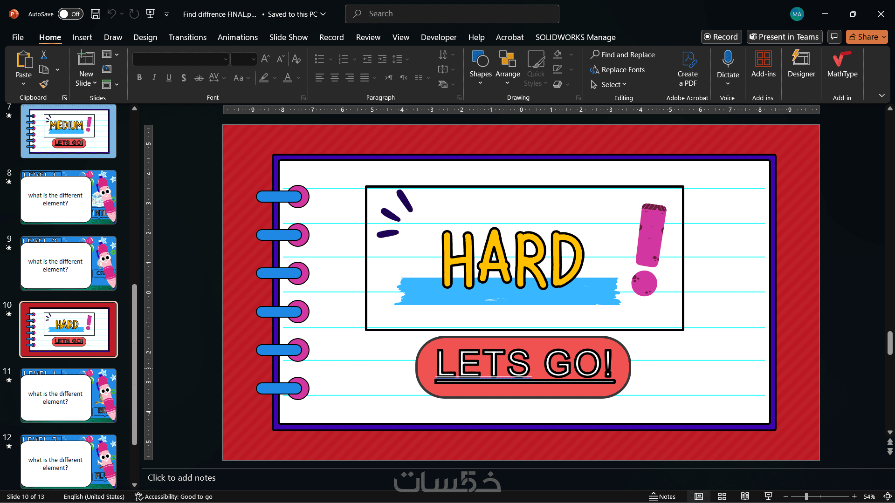Switch to the Slide Show tab
This screenshot has width=895, height=503.
(288, 37)
